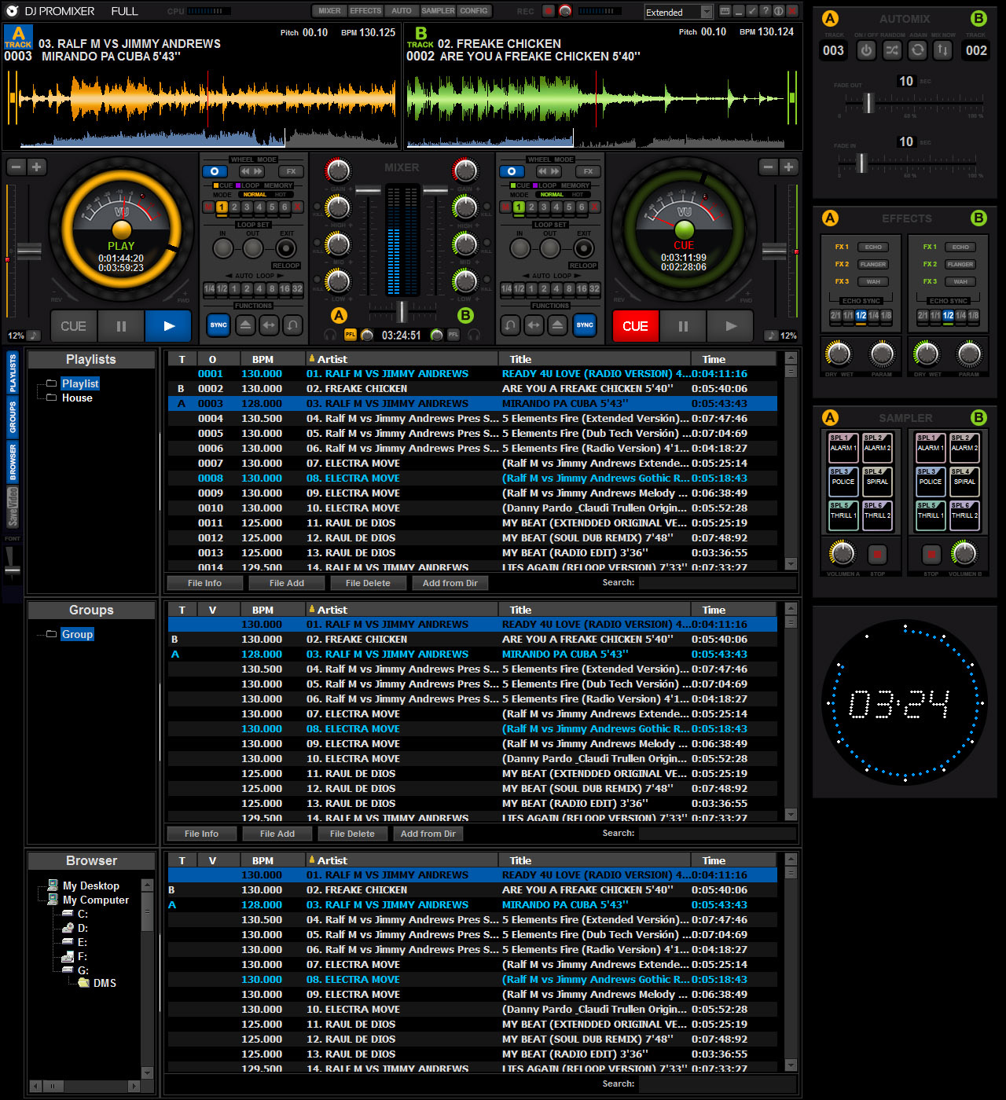Click the Alarm 1 sample pad in sampler A
1006x1100 pixels.
coord(843,447)
